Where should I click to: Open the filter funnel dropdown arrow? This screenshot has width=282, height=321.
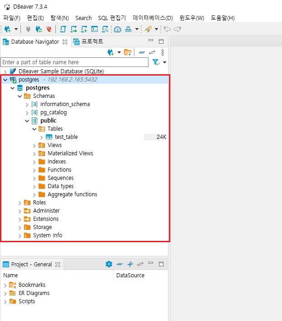(164, 62)
